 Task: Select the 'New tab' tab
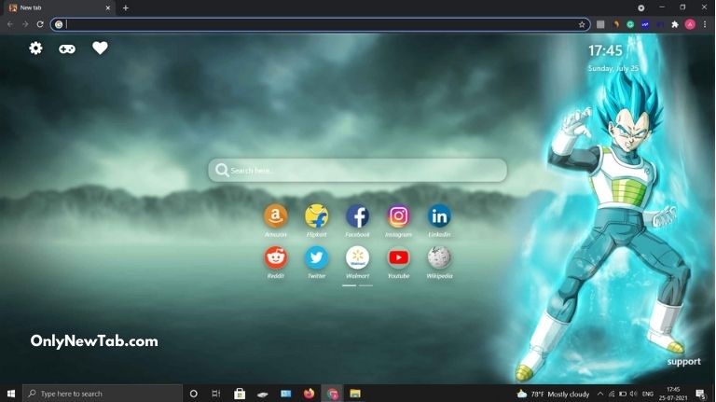(60, 7)
